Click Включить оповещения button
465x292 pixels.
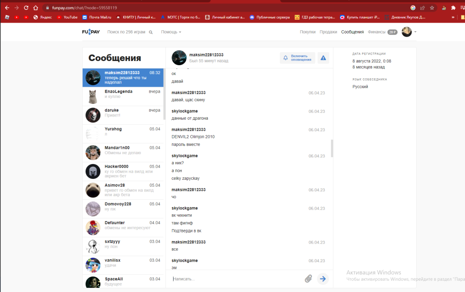[x=298, y=58]
